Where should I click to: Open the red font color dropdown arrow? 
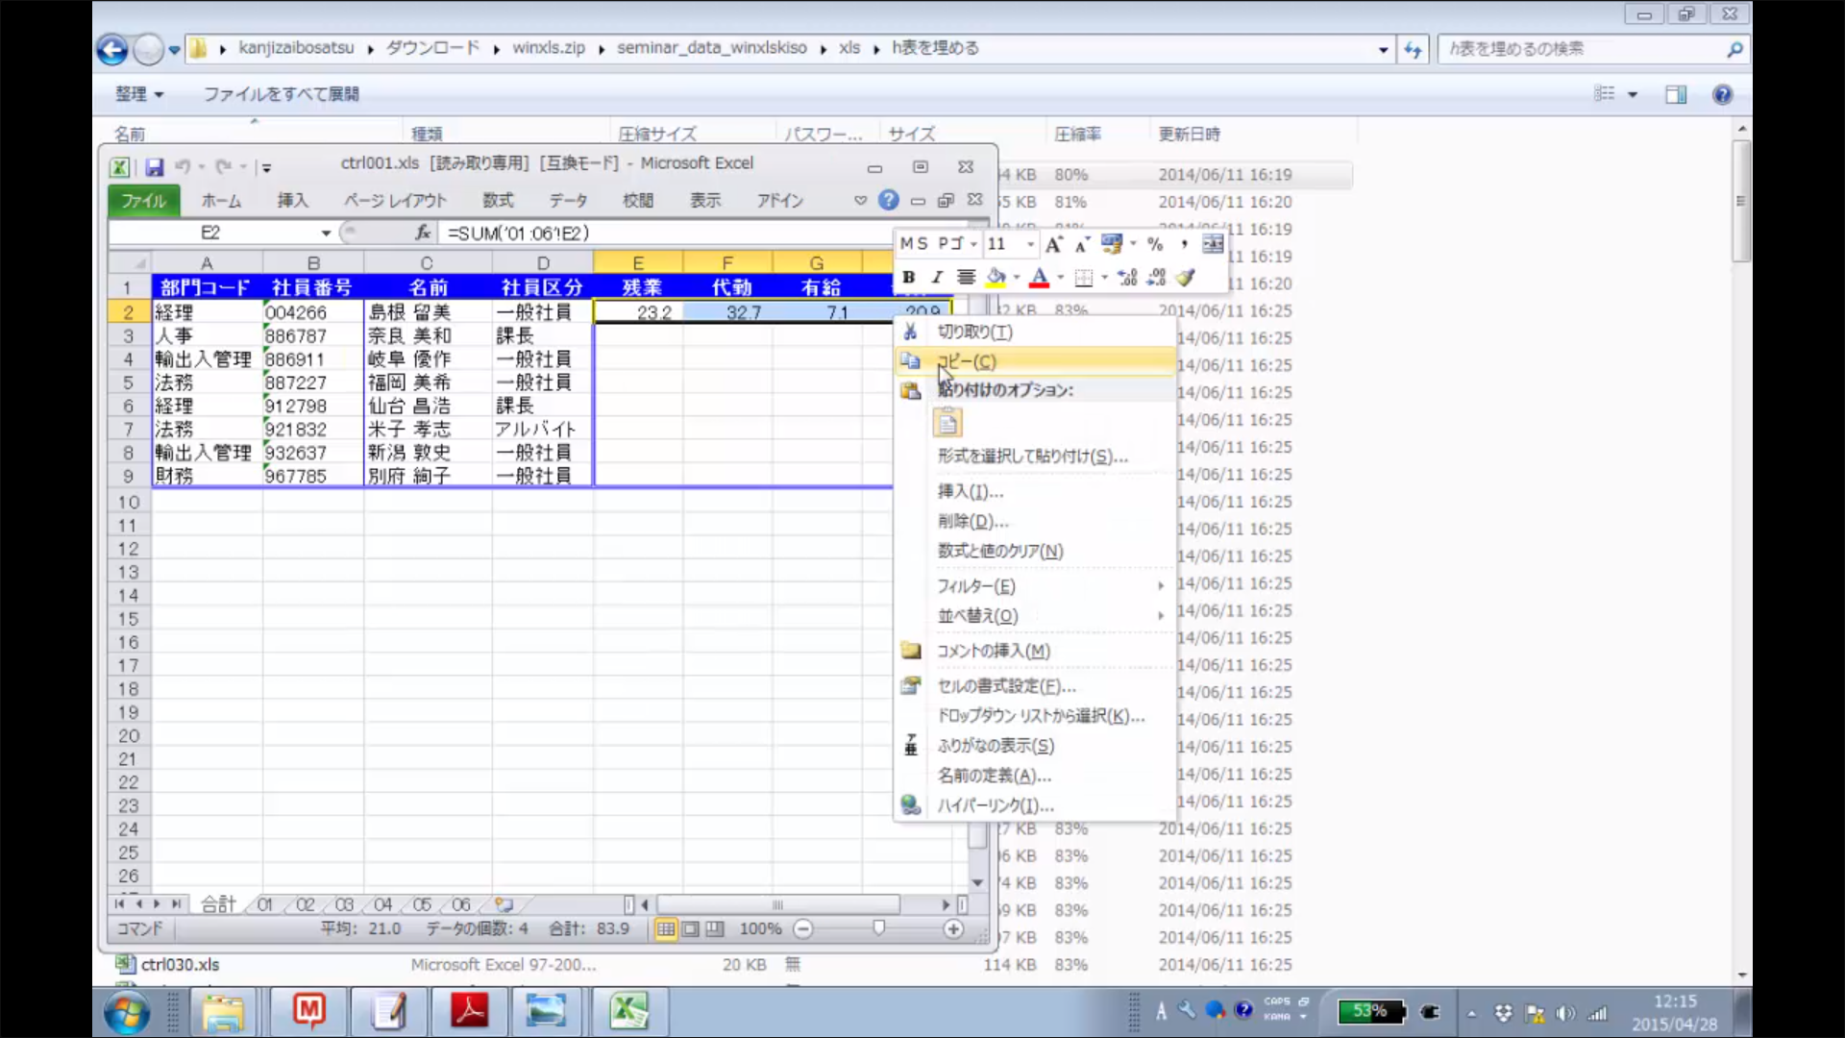coord(1061,278)
